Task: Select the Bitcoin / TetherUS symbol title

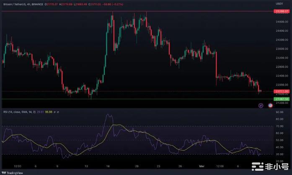Action: click(x=15, y=4)
